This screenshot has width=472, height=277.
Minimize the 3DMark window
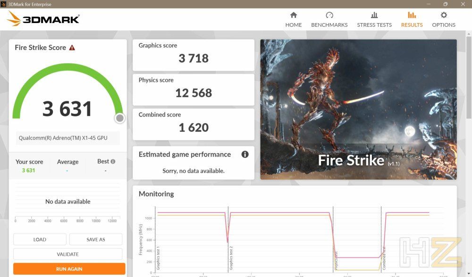pos(429,4)
